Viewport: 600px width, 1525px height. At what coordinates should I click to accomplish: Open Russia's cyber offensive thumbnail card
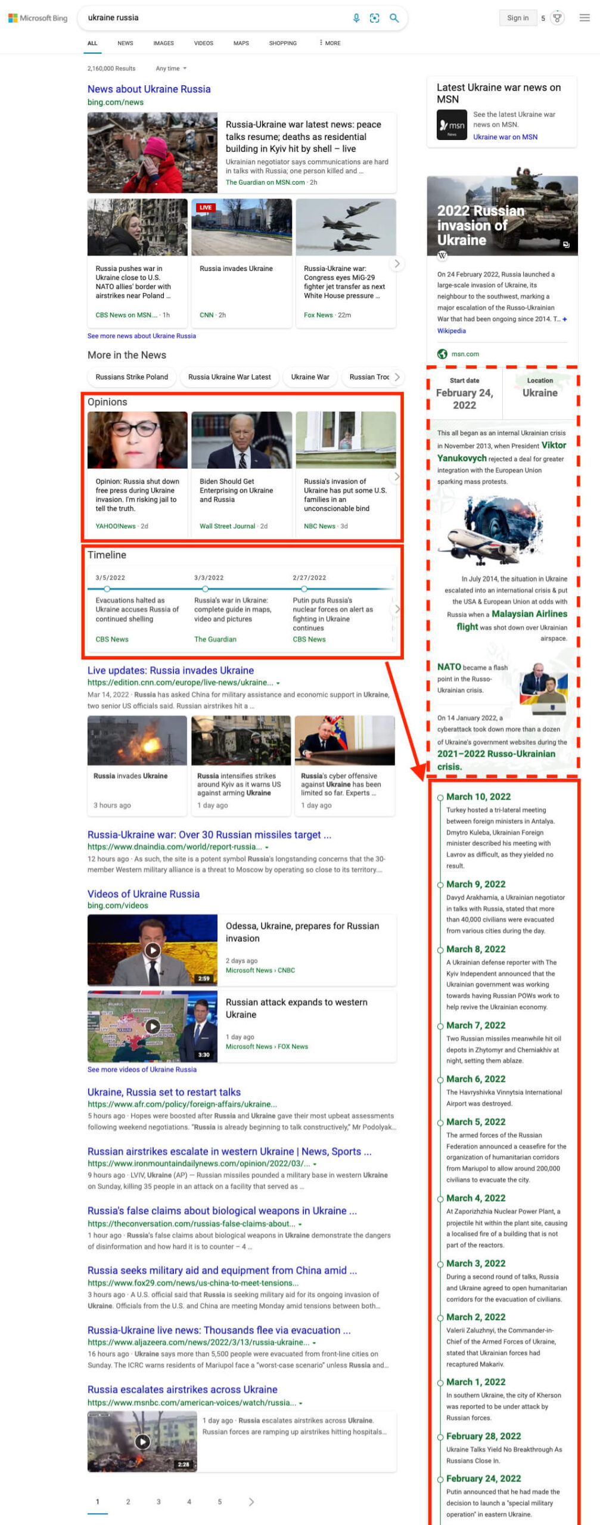[x=345, y=765]
